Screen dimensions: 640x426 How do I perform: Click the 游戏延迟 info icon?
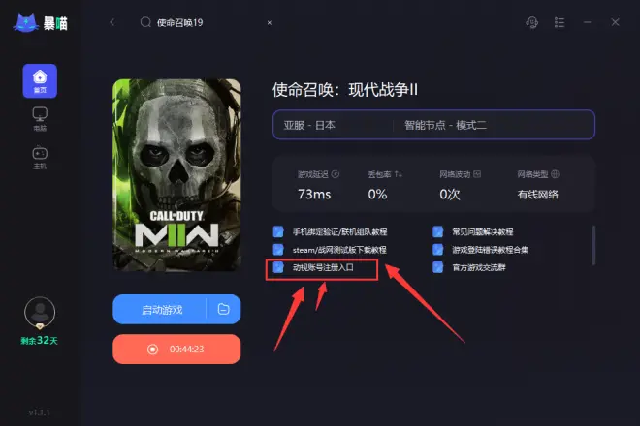(x=336, y=174)
